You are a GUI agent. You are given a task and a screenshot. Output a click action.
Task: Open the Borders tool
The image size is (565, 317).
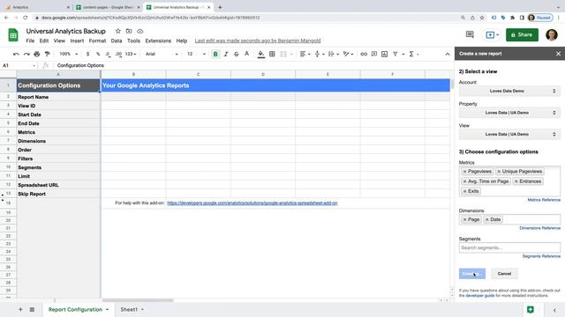272,54
